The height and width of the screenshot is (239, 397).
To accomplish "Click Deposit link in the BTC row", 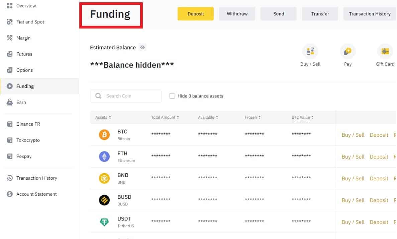I will pyautogui.click(x=379, y=135).
